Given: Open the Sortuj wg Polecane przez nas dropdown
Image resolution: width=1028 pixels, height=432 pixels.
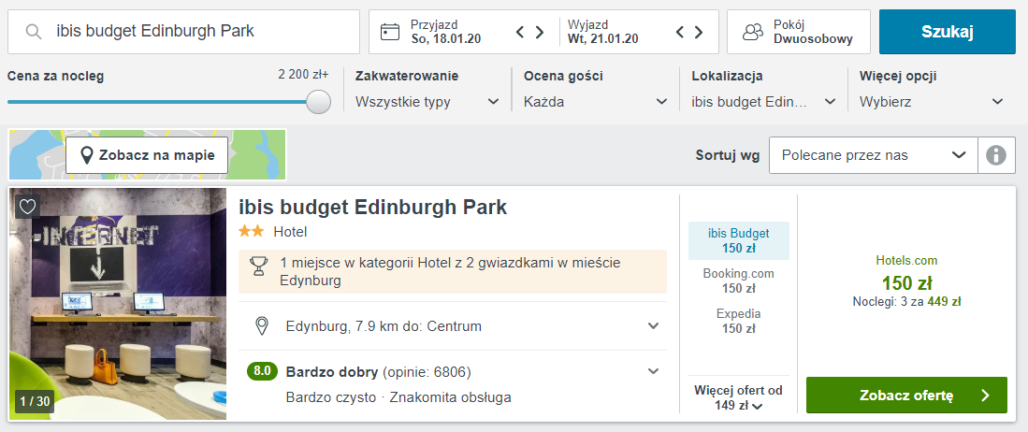Looking at the screenshot, I should [x=874, y=155].
